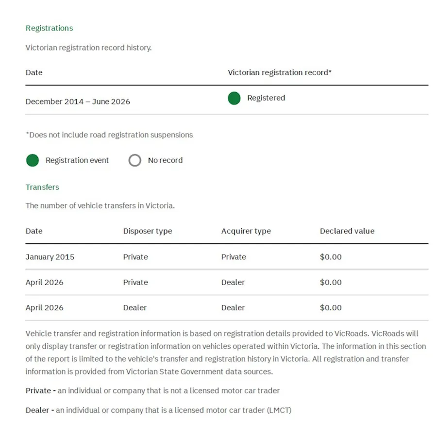The image size is (437, 423).
Task: Click the Disposer type column header
Action: tap(148, 231)
